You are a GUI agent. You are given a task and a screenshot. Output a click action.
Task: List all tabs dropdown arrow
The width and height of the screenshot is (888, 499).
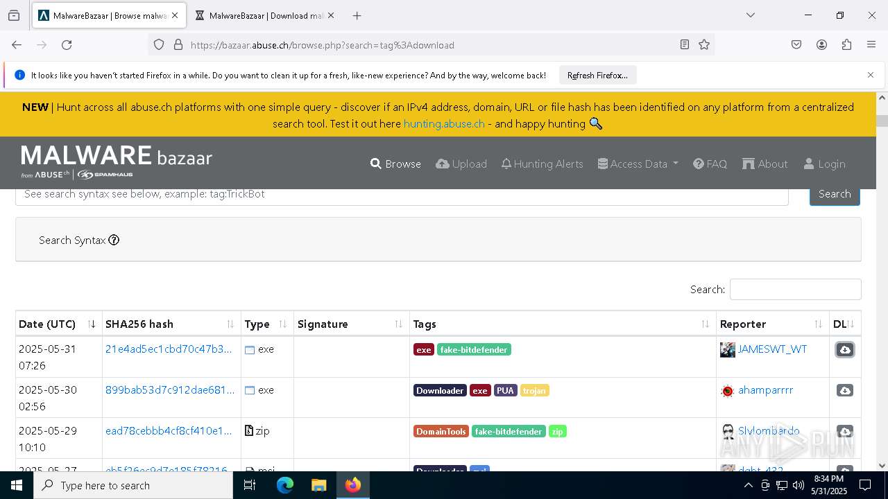750,15
